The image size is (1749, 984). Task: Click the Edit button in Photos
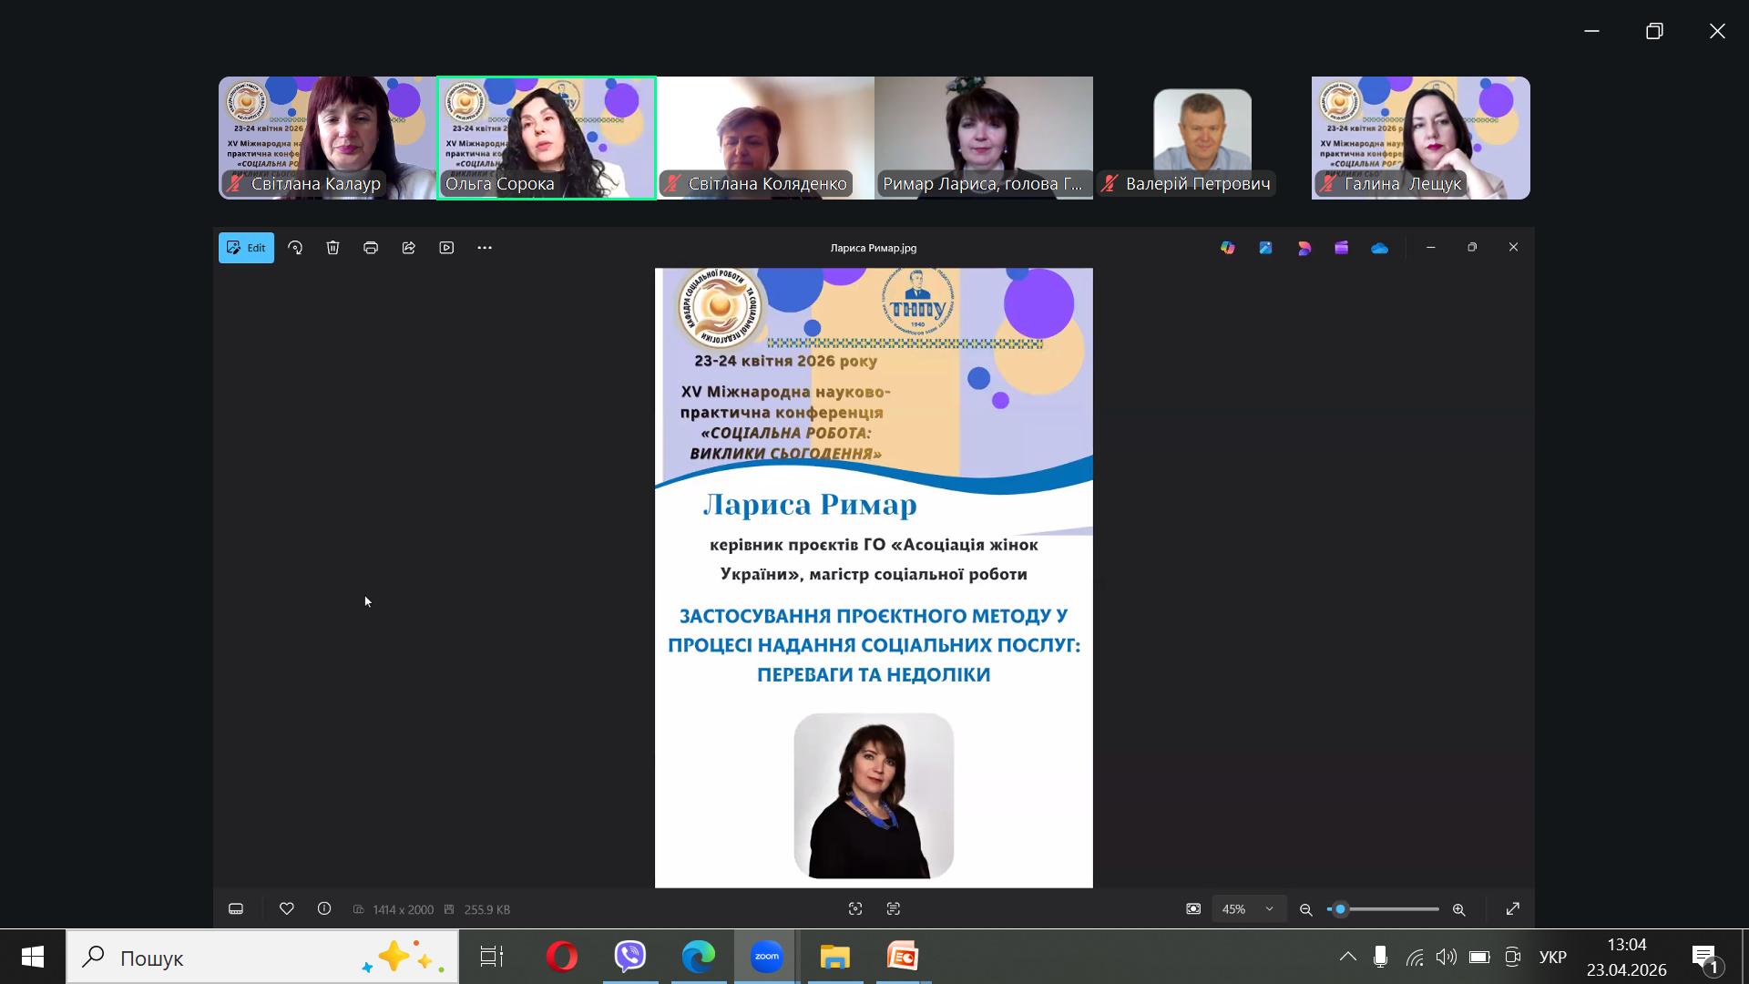246,248
